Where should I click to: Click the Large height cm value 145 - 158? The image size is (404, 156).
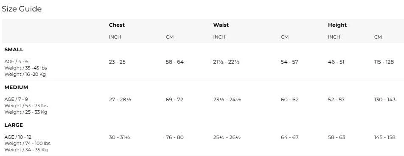pos(384,137)
